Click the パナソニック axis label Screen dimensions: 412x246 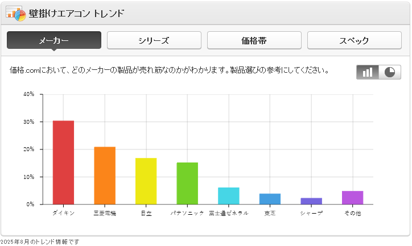187,213
